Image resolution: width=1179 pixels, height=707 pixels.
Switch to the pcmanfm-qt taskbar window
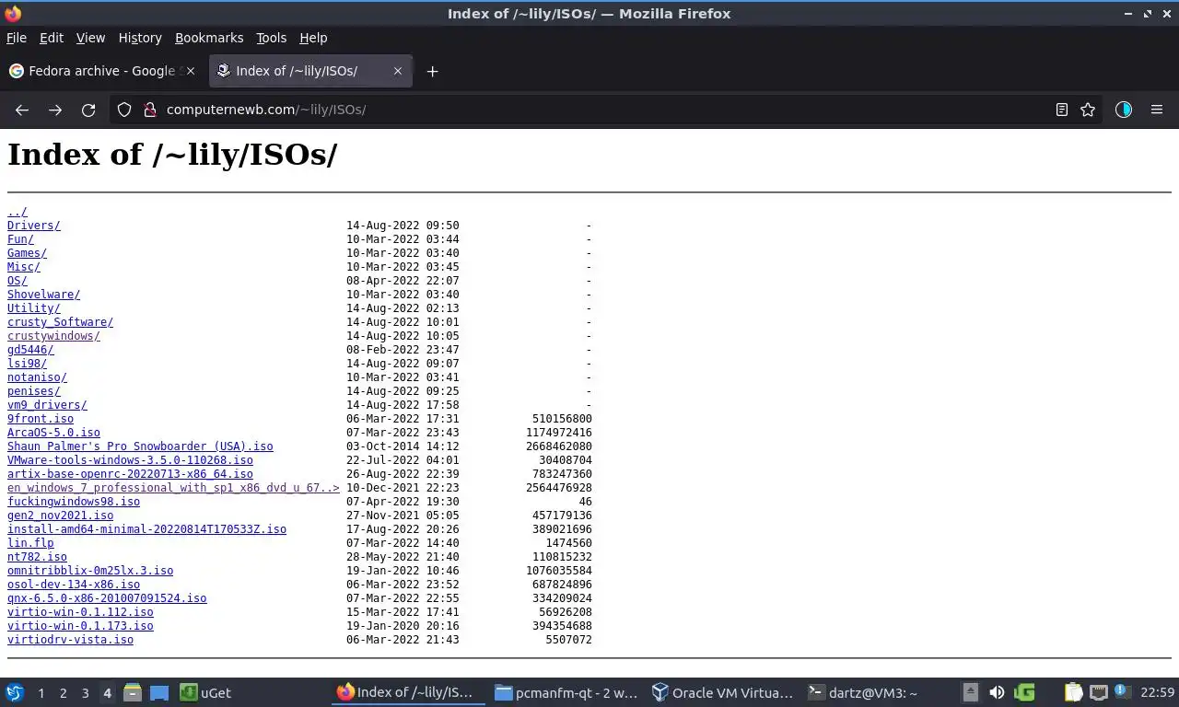(565, 692)
